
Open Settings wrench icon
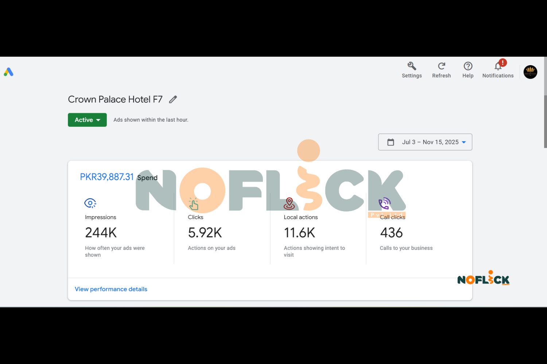pos(412,66)
